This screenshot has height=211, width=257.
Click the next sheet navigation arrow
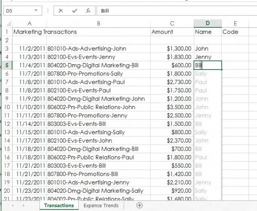point(23,205)
